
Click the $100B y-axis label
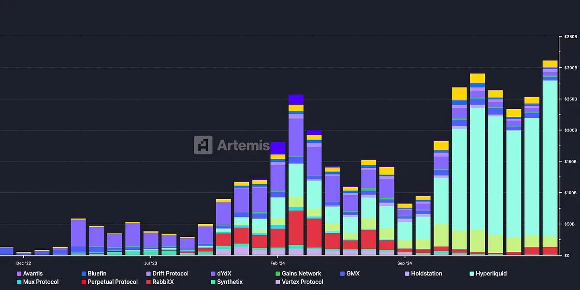coord(570,193)
